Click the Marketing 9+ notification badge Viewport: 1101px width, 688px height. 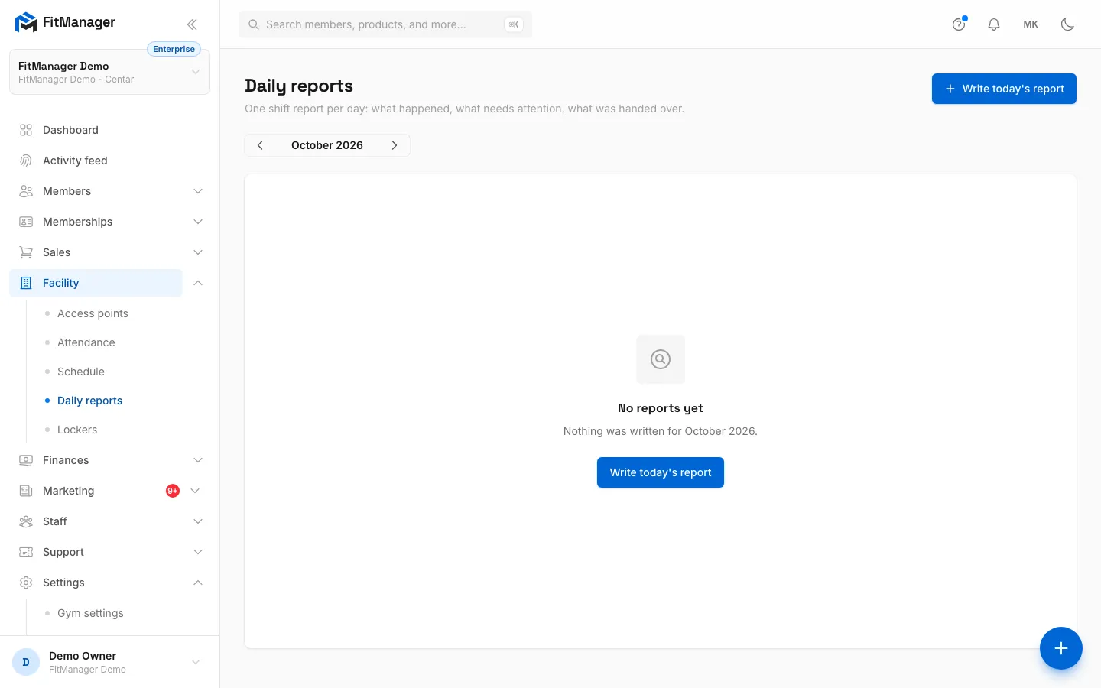173,491
